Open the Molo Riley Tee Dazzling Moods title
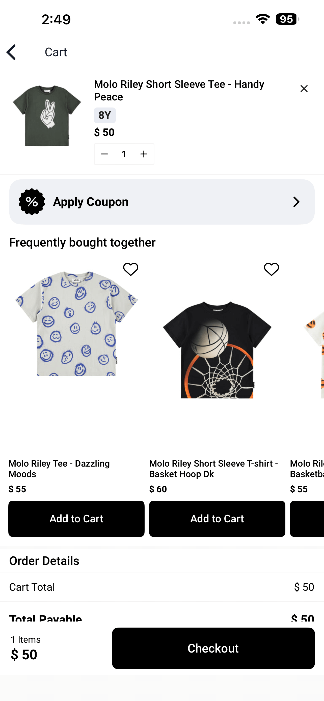The width and height of the screenshot is (324, 701). (59, 468)
